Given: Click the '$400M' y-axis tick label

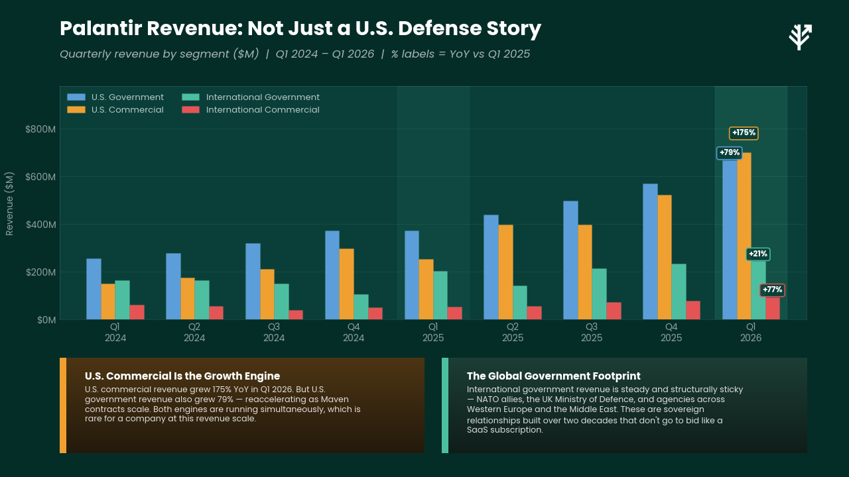Looking at the screenshot, I should (x=40, y=225).
